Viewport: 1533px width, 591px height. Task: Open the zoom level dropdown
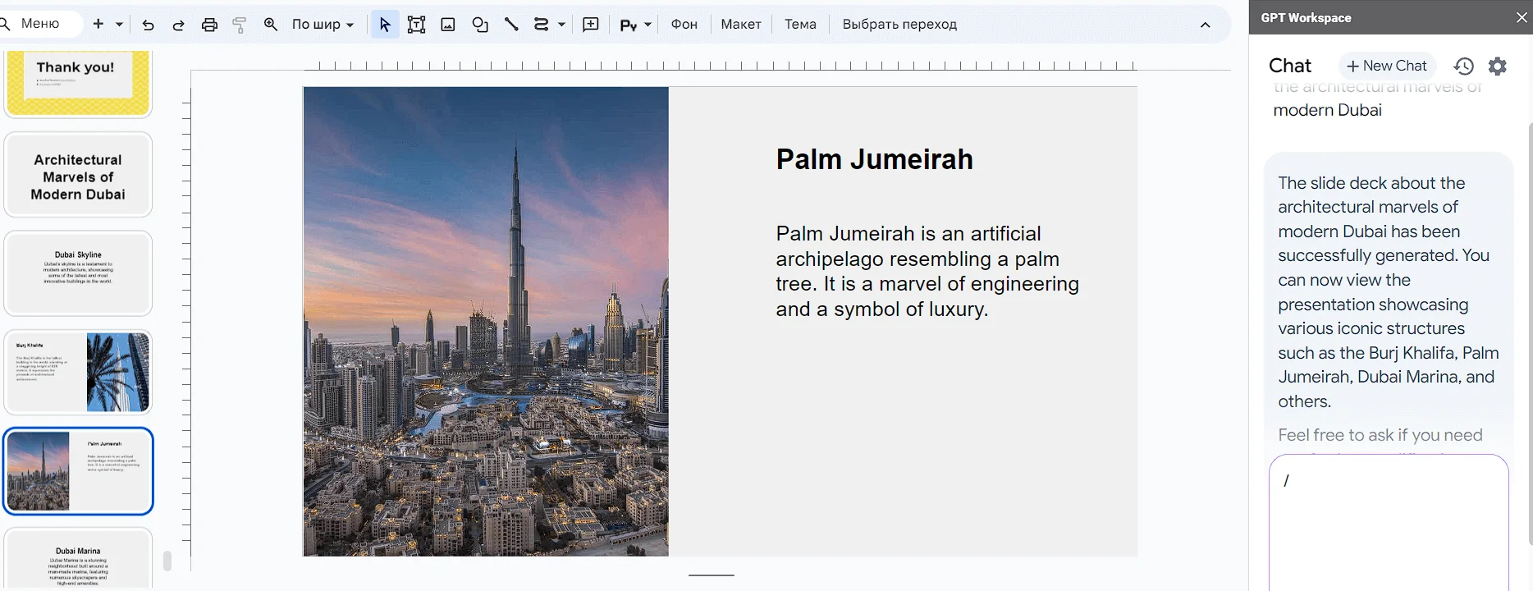[x=323, y=25]
